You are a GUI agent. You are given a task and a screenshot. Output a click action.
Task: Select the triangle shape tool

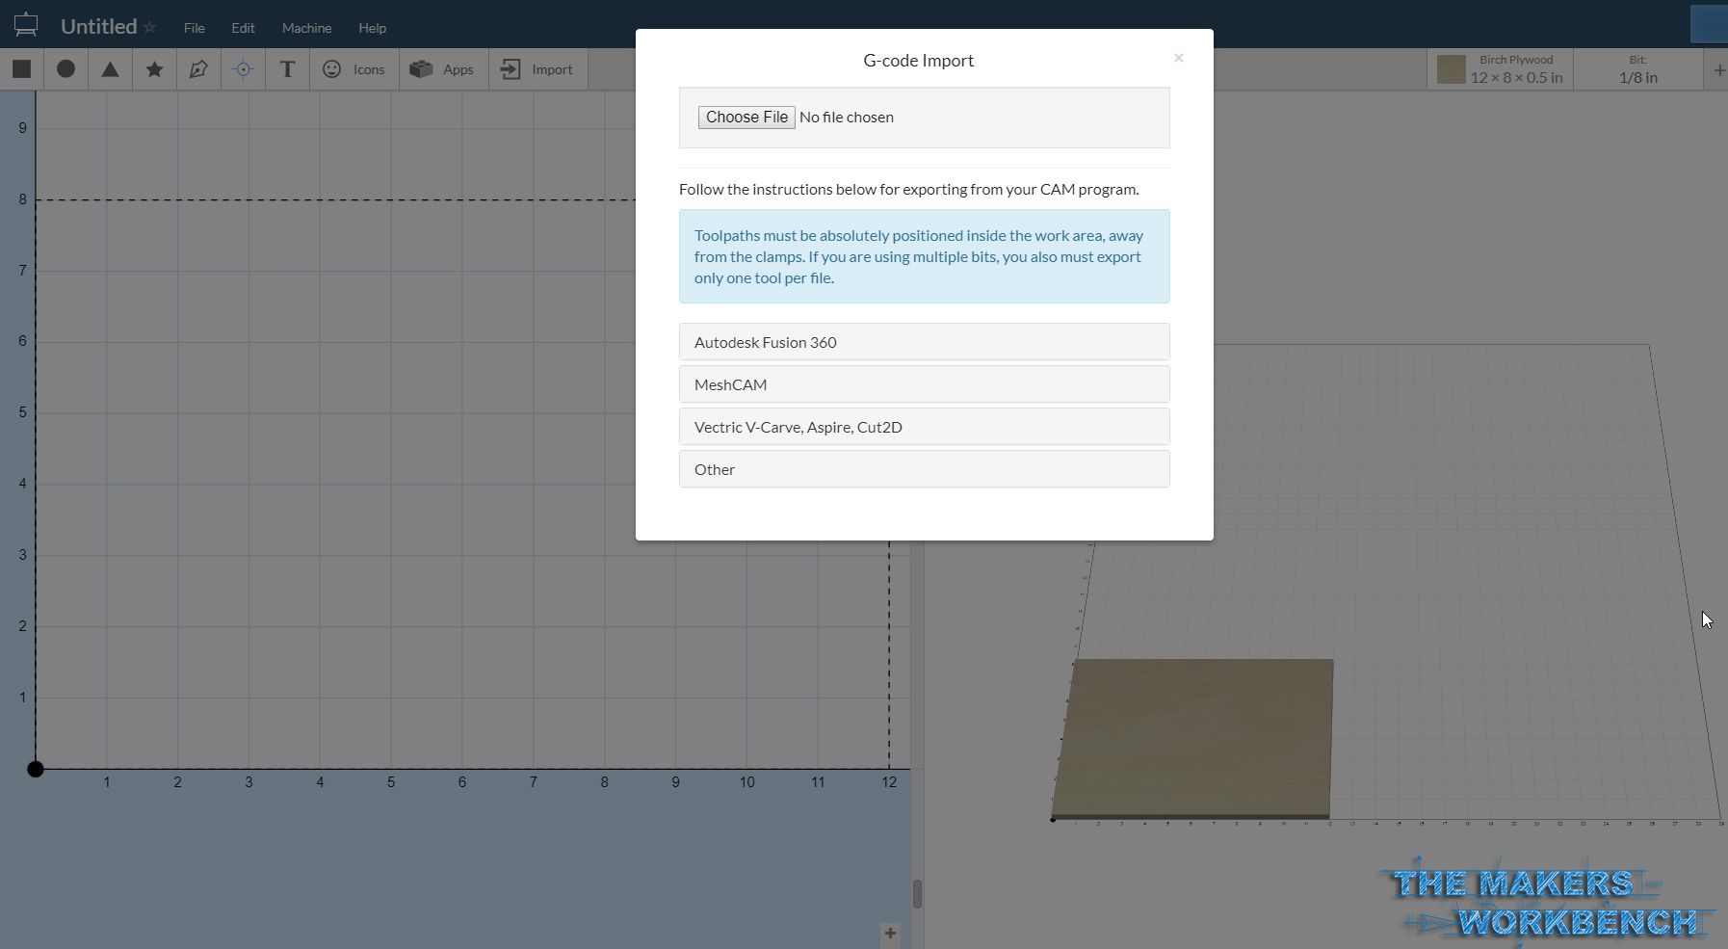pyautogui.click(x=110, y=68)
